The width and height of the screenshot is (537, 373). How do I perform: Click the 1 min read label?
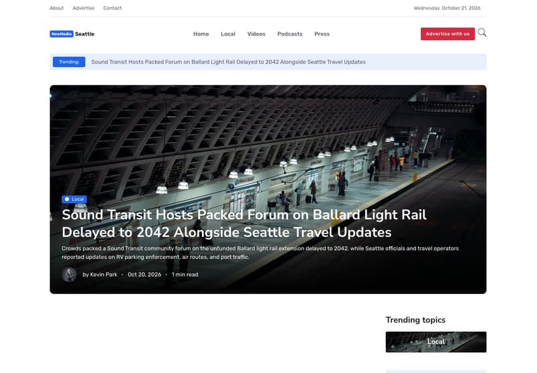coord(185,274)
